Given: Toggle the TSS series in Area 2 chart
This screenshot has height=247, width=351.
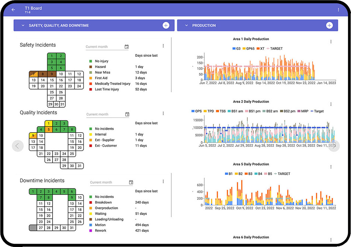Looking at the screenshot, I should click(222, 111).
